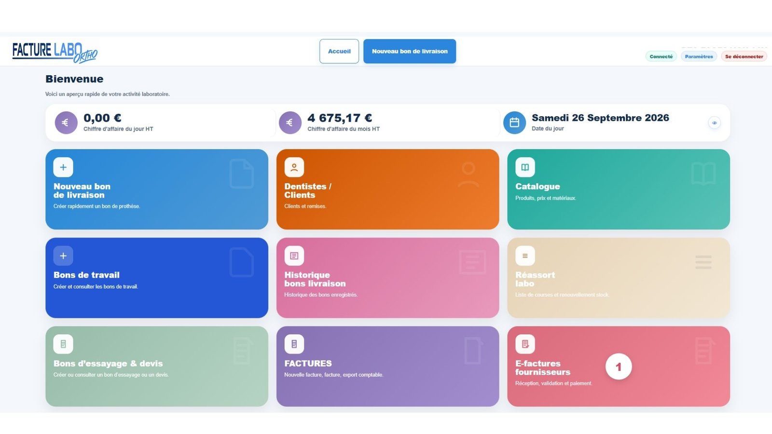Screen dimensions: 772x434
Task: Click 'Réception, validation et paiement.' text
Action: tap(553, 383)
